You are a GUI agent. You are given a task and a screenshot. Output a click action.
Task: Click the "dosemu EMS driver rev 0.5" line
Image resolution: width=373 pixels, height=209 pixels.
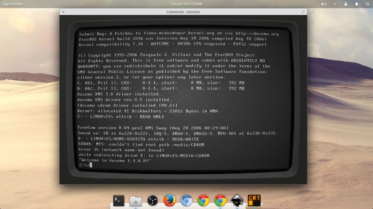[x=125, y=99]
